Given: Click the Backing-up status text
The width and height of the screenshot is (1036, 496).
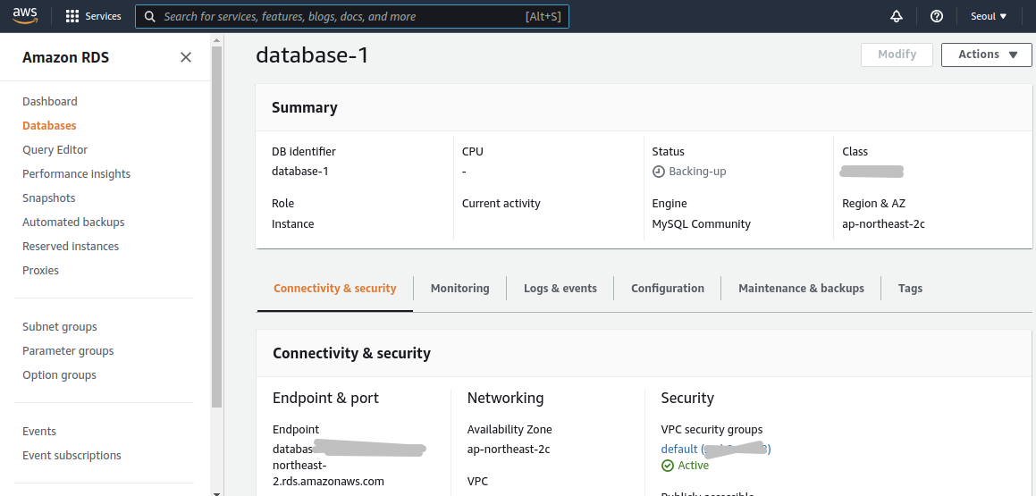Looking at the screenshot, I should pyautogui.click(x=697, y=172).
